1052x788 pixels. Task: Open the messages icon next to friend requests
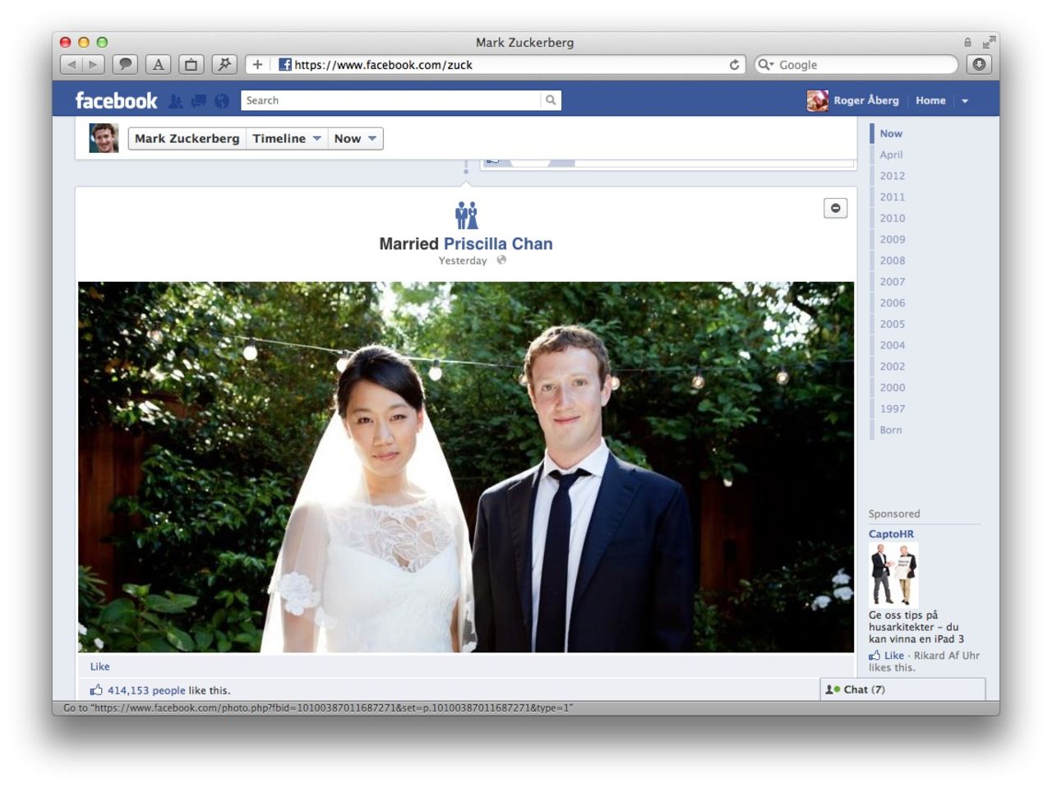coord(199,100)
